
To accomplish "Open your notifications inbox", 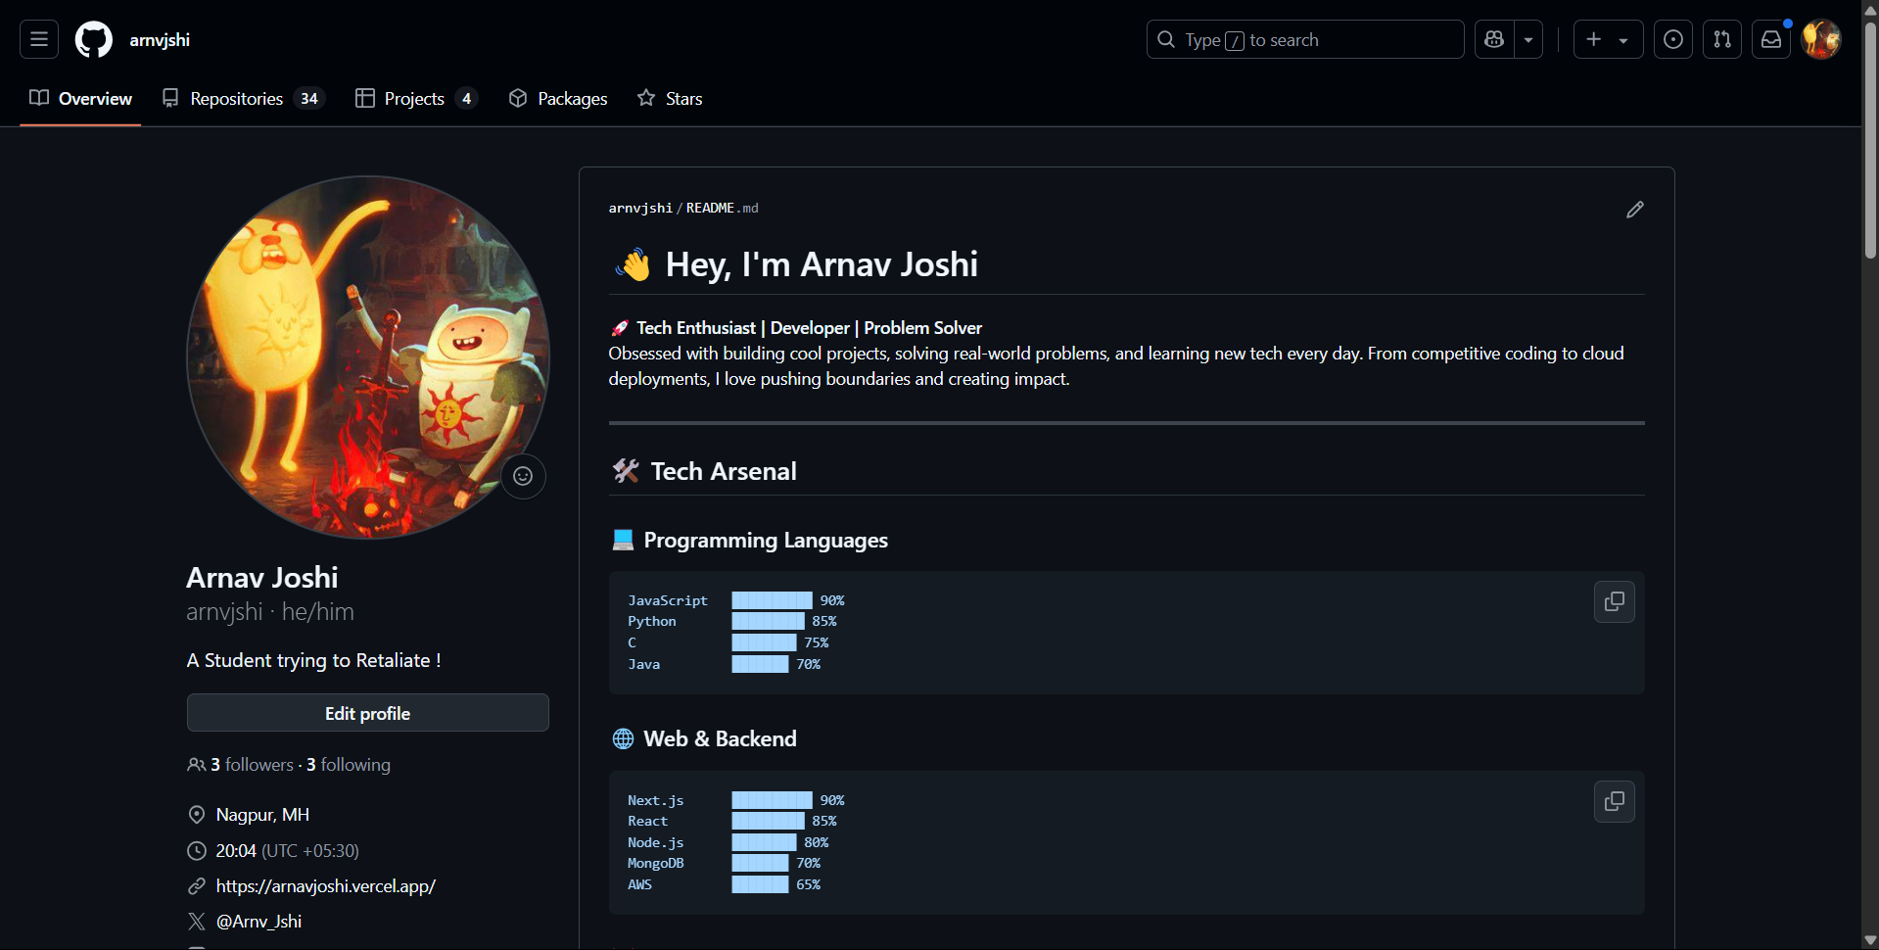I will click(1771, 39).
